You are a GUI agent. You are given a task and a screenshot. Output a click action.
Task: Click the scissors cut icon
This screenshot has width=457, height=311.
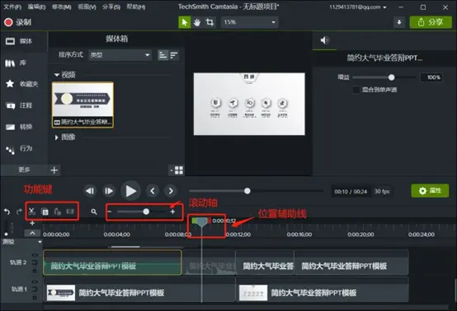32,211
